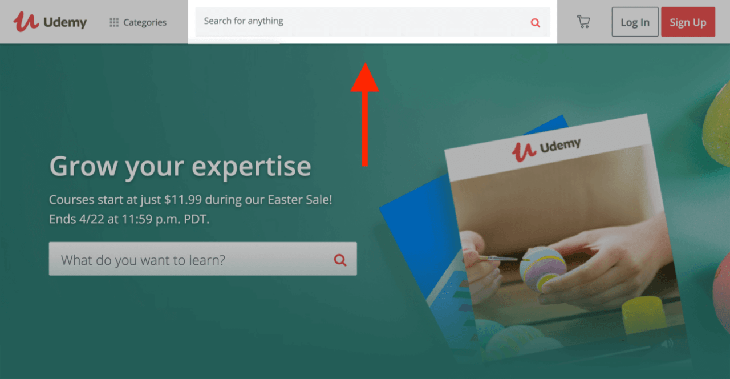Click the red arrow annotation
Image resolution: width=730 pixels, height=379 pixels.
tap(364, 114)
